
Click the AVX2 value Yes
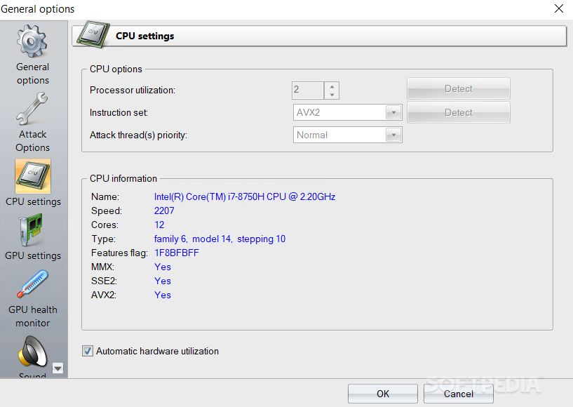[x=163, y=295]
